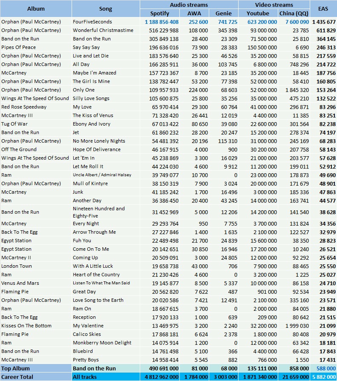
Task: Click the Maybe I'm Amazed cell
Action: point(106,73)
